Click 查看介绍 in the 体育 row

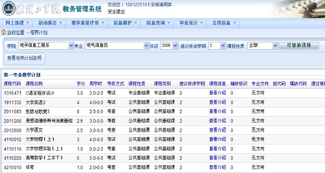(217, 167)
